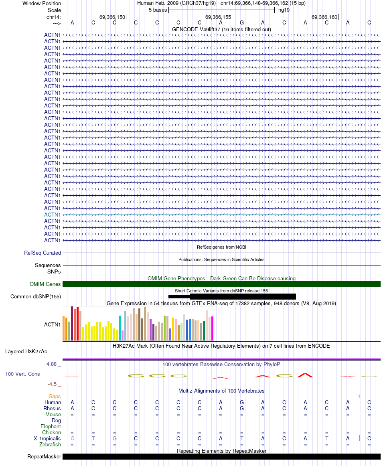
Task: Open the 'RefSeq genes from NCBI' title
Action: coord(221,247)
